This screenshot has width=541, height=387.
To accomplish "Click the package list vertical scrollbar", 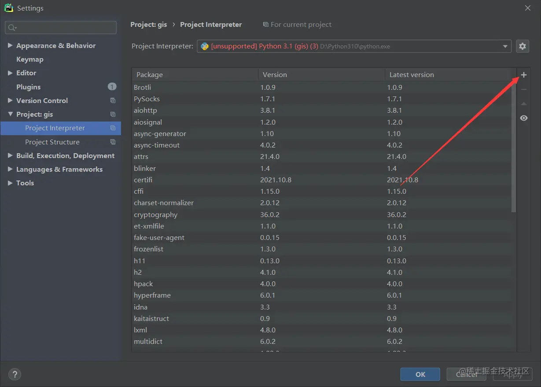I will point(514,147).
